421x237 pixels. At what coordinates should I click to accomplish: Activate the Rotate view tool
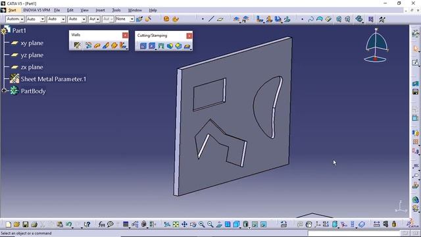(x=193, y=224)
